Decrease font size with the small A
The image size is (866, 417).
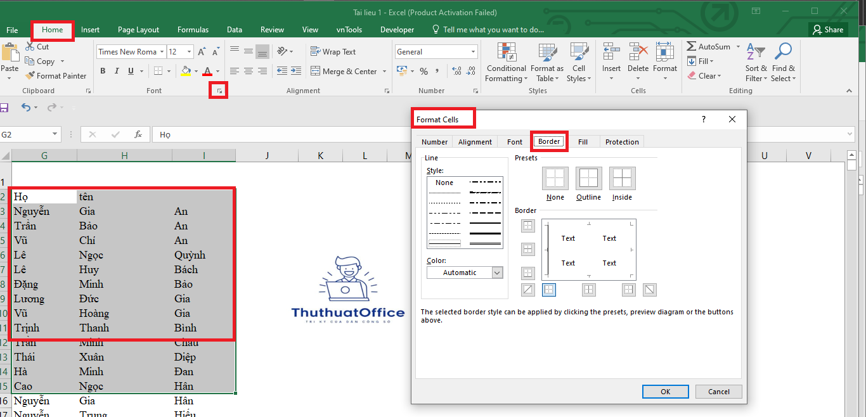(x=216, y=52)
